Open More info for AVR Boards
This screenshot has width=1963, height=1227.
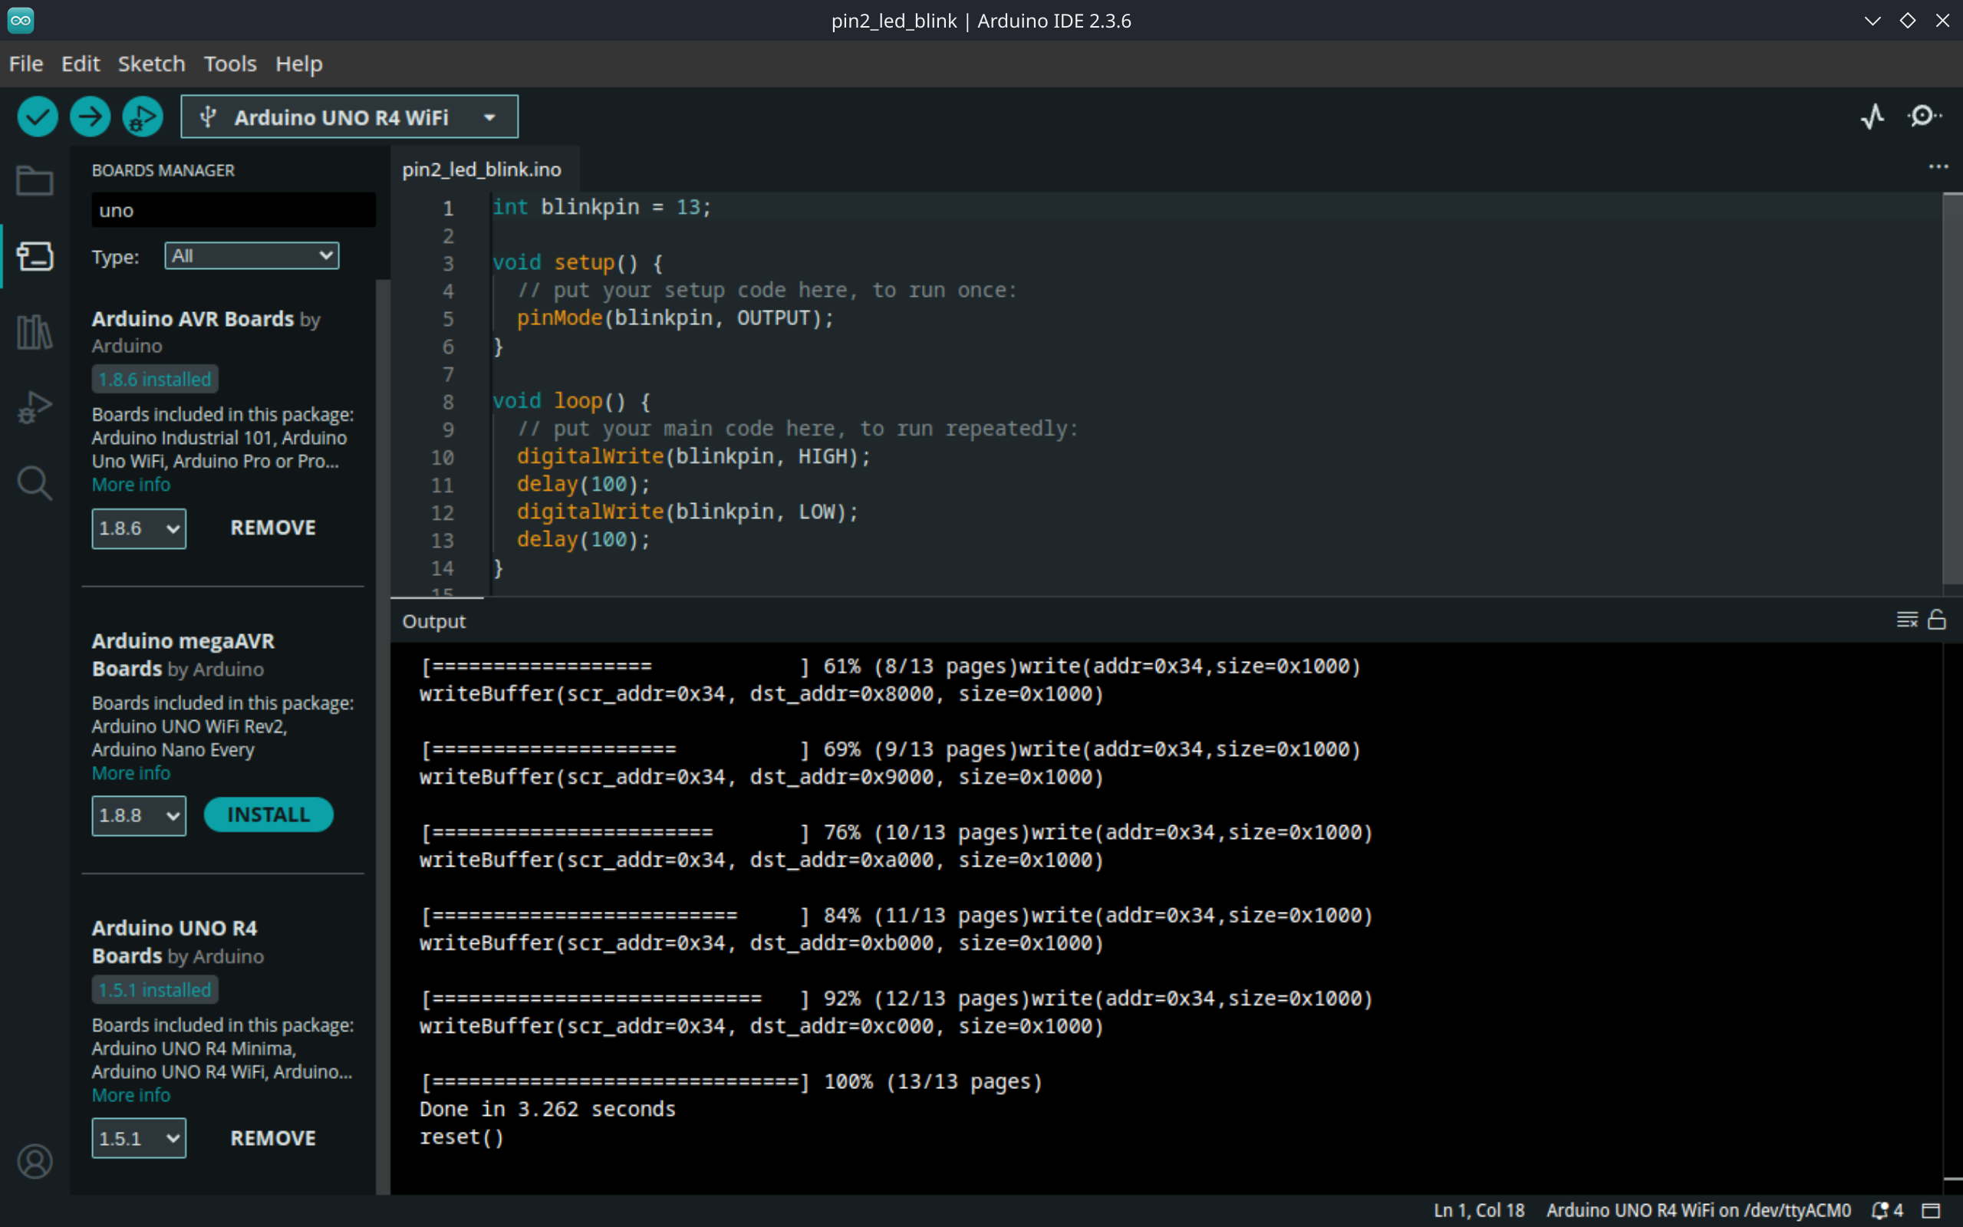tap(130, 485)
